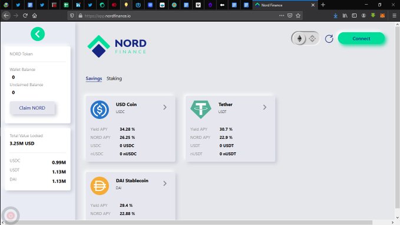
Task: Show site security padlock info
Action: (x=80, y=15)
